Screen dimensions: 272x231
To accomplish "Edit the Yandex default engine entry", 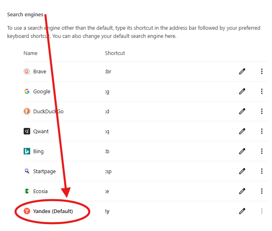I will [x=242, y=211].
